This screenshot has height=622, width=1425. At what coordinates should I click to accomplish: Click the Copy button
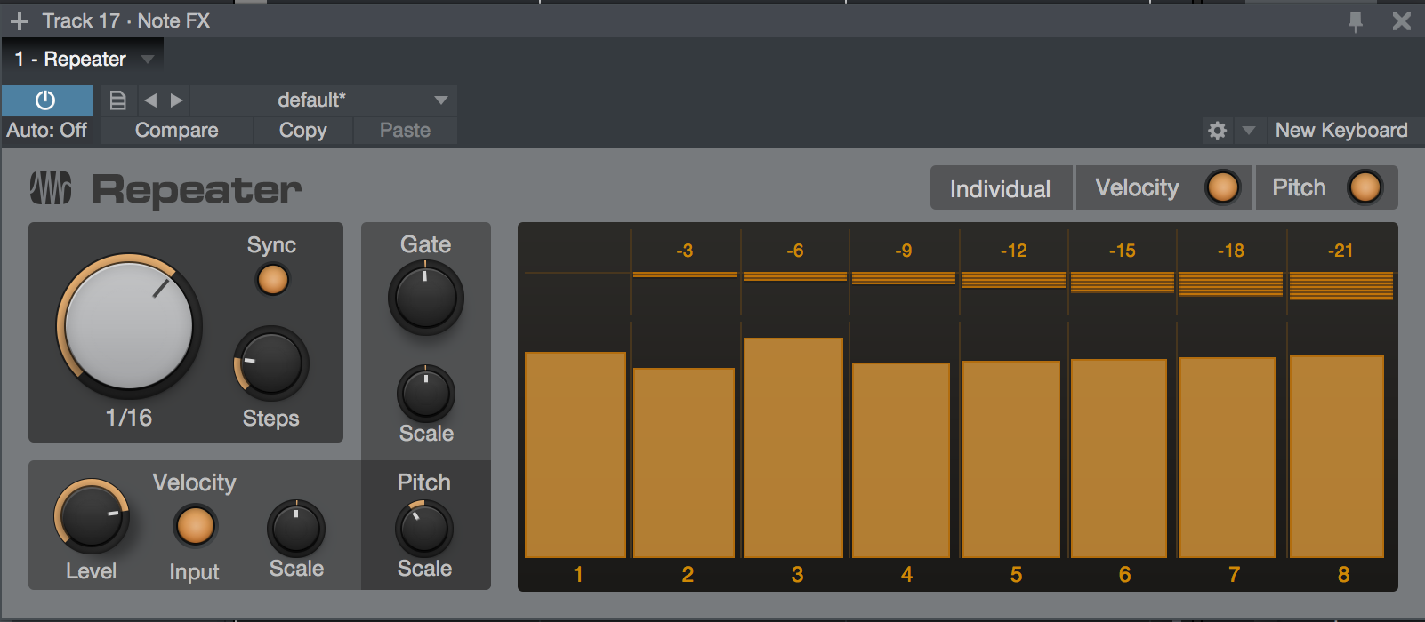[x=303, y=131]
